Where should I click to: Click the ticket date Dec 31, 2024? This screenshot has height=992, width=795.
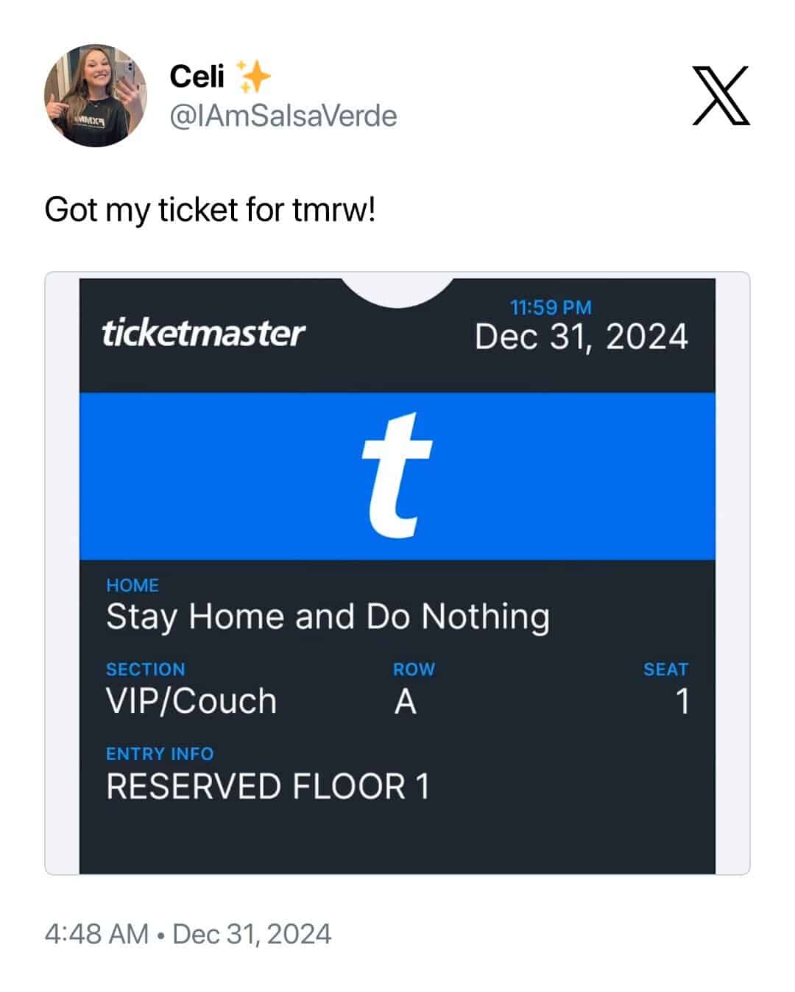point(582,337)
